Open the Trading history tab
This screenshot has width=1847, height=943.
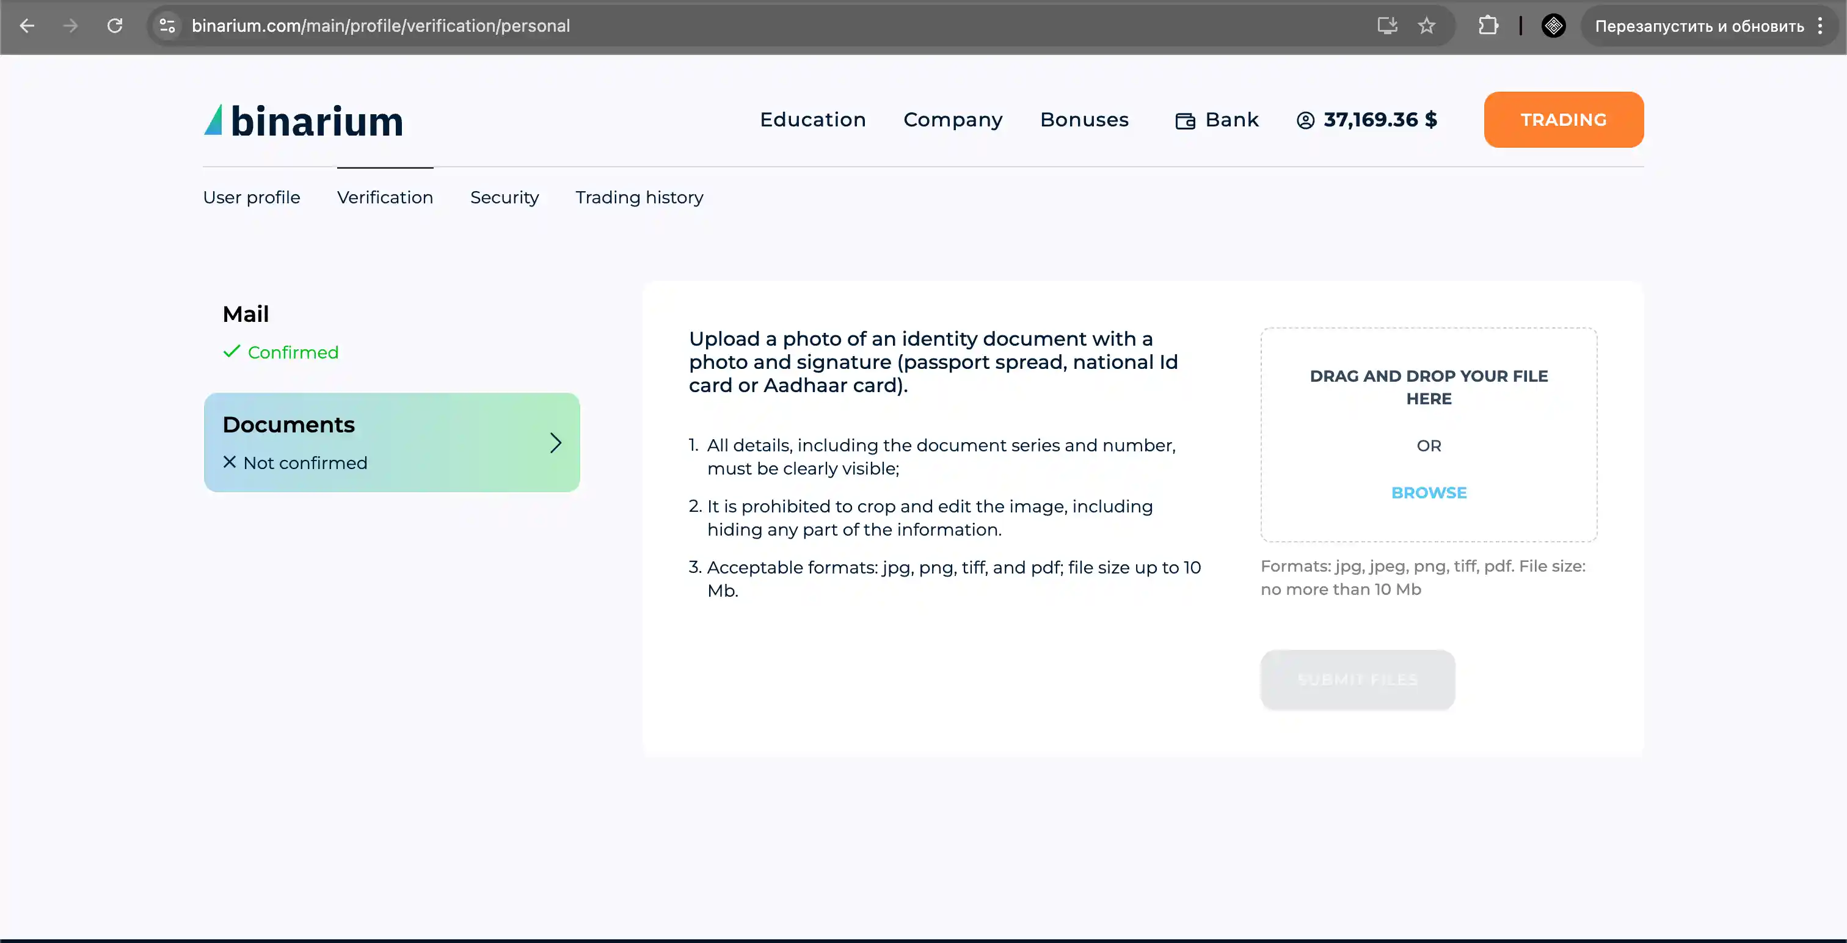coord(639,197)
